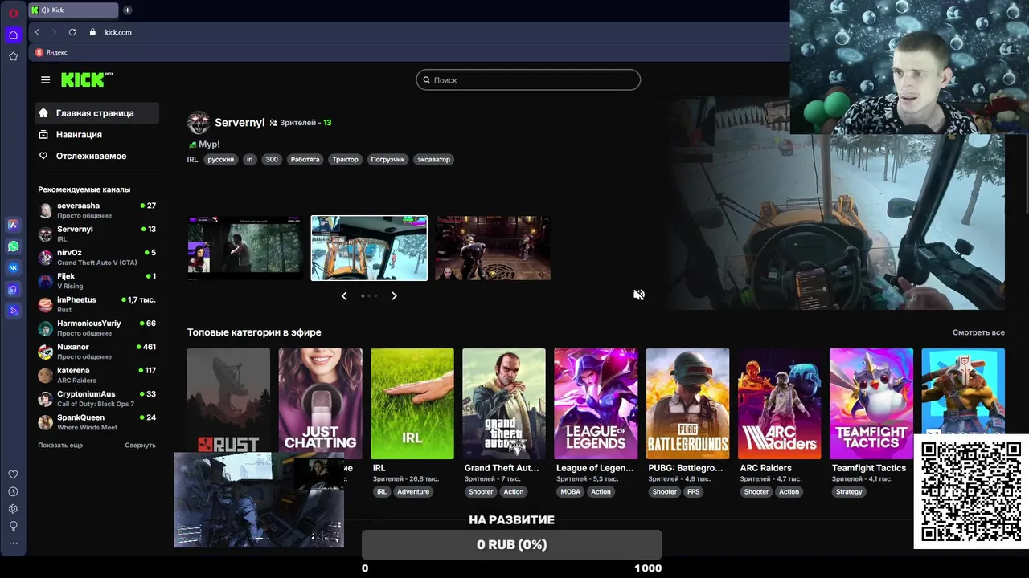Click the MOBA tag under League of Legends
The height and width of the screenshot is (578, 1029).
(x=570, y=491)
